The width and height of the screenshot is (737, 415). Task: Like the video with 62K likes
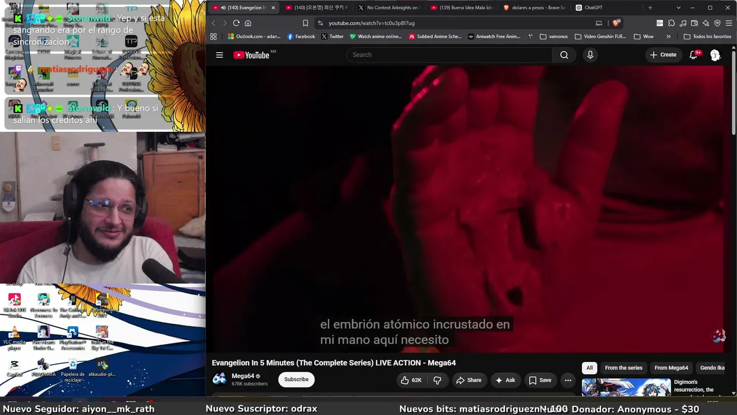click(x=413, y=380)
